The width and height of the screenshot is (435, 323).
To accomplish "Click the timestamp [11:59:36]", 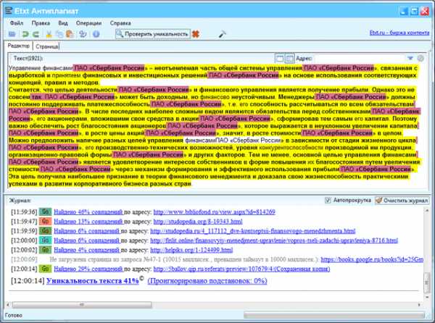I will coord(24,212).
